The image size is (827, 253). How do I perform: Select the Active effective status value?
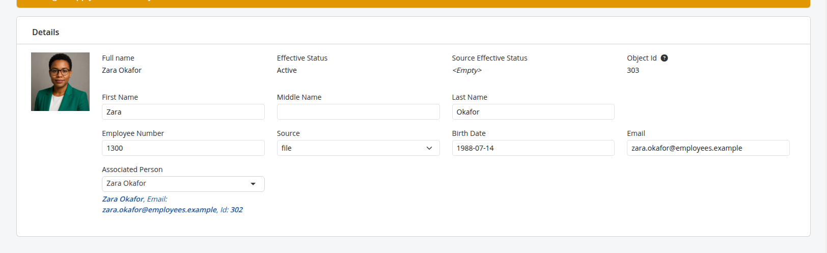[x=287, y=70]
